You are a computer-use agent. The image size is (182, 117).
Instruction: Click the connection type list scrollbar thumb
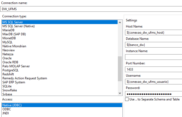click(x=120, y=69)
